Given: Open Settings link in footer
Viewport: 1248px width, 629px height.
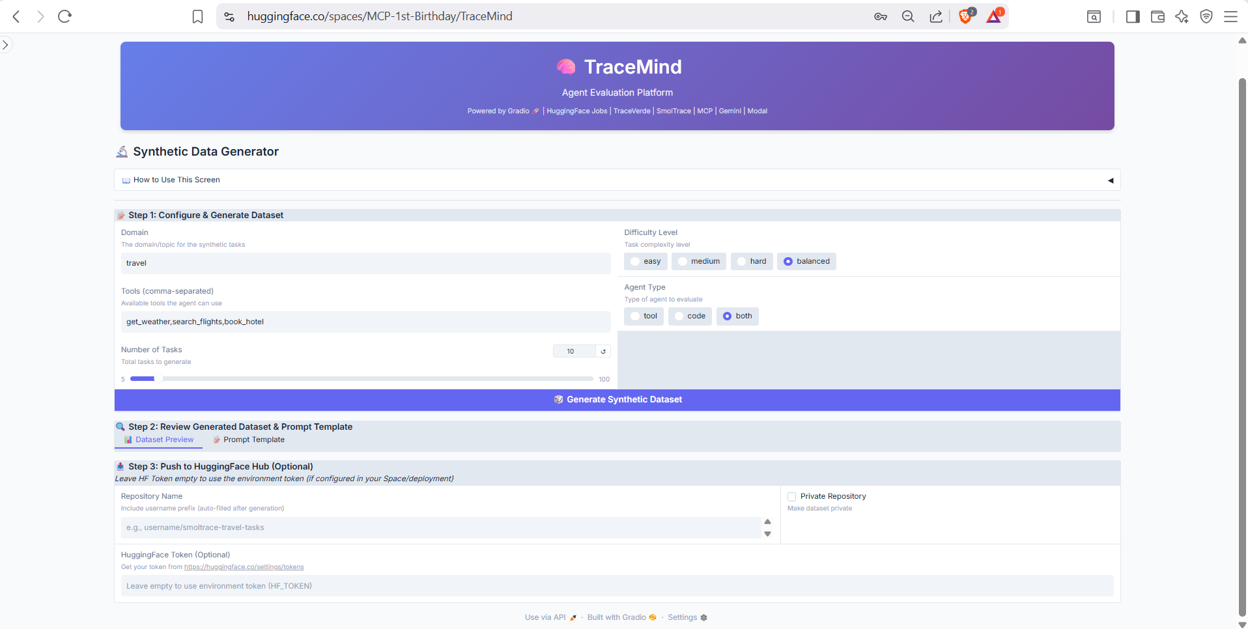Looking at the screenshot, I should (682, 617).
